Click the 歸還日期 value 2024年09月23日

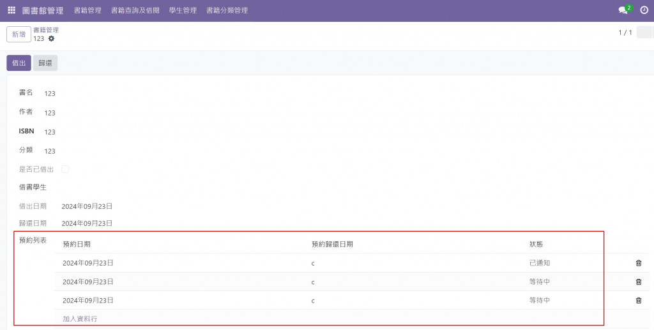coord(87,223)
